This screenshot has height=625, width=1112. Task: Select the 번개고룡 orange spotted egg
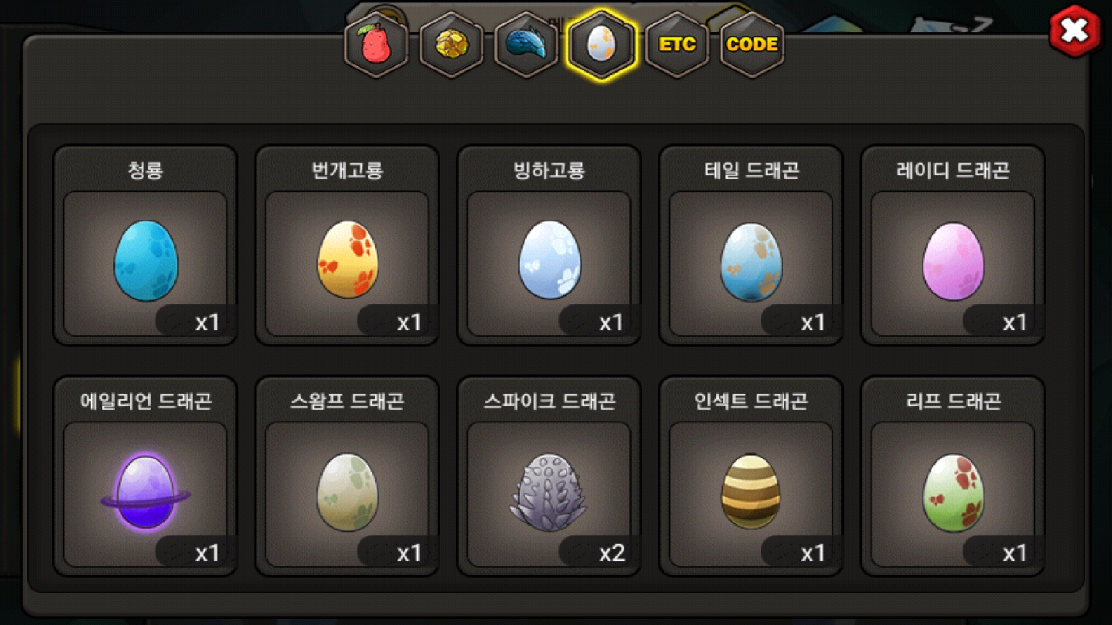(x=348, y=259)
